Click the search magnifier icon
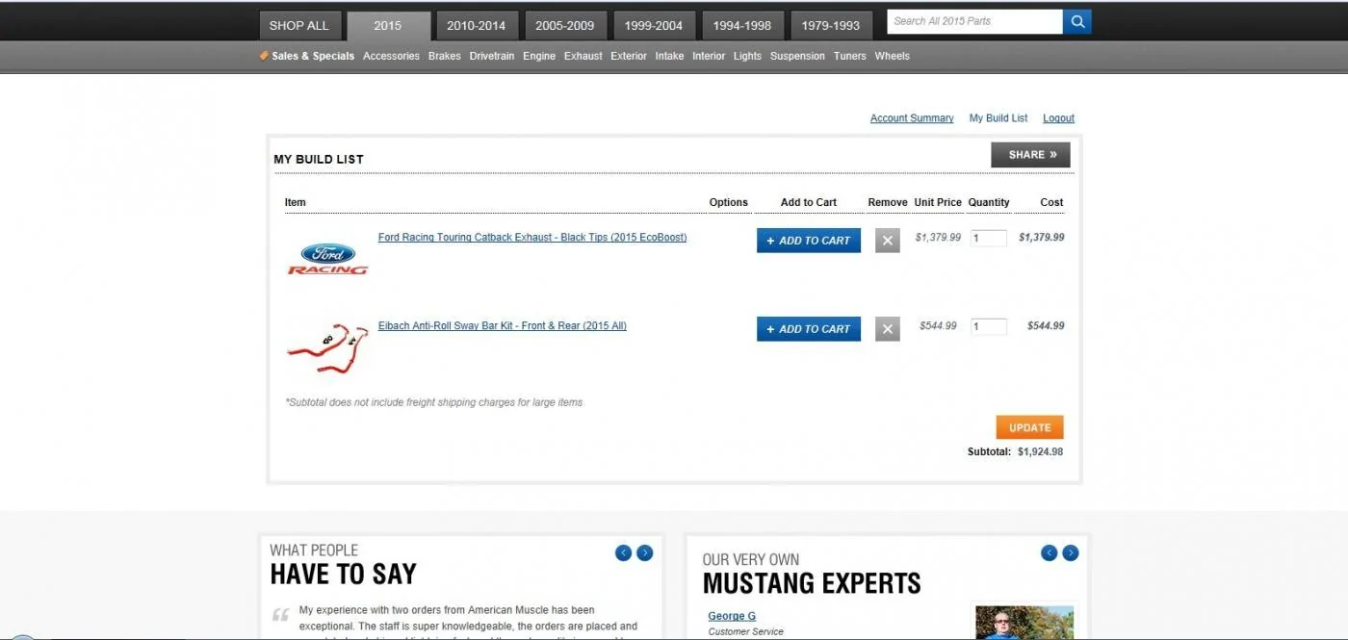Image resolution: width=1348 pixels, height=640 pixels. [1076, 21]
